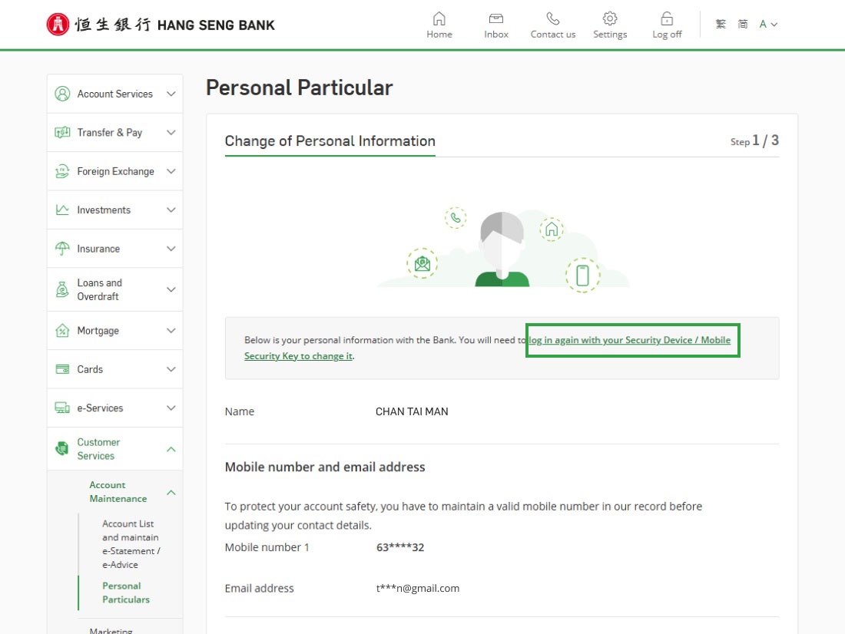Click the Insurance umbrella icon

tap(62, 249)
